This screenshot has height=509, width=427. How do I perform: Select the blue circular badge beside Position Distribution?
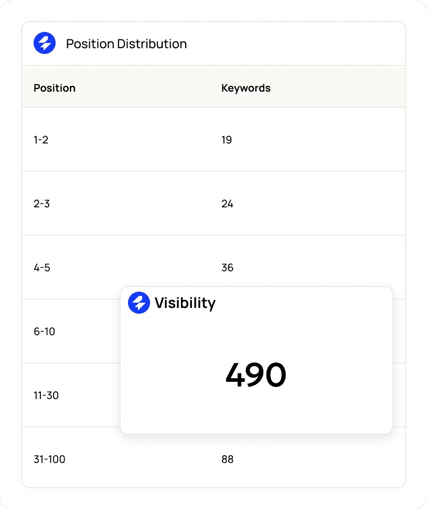click(45, 43)
